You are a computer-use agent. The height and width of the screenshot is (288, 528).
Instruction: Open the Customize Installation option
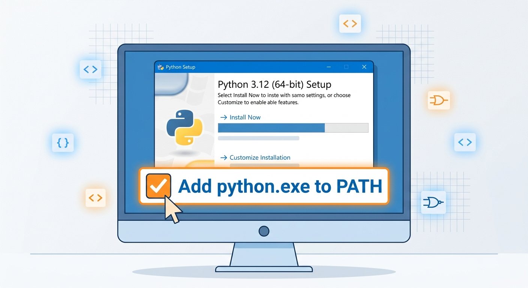coord(255,157)
